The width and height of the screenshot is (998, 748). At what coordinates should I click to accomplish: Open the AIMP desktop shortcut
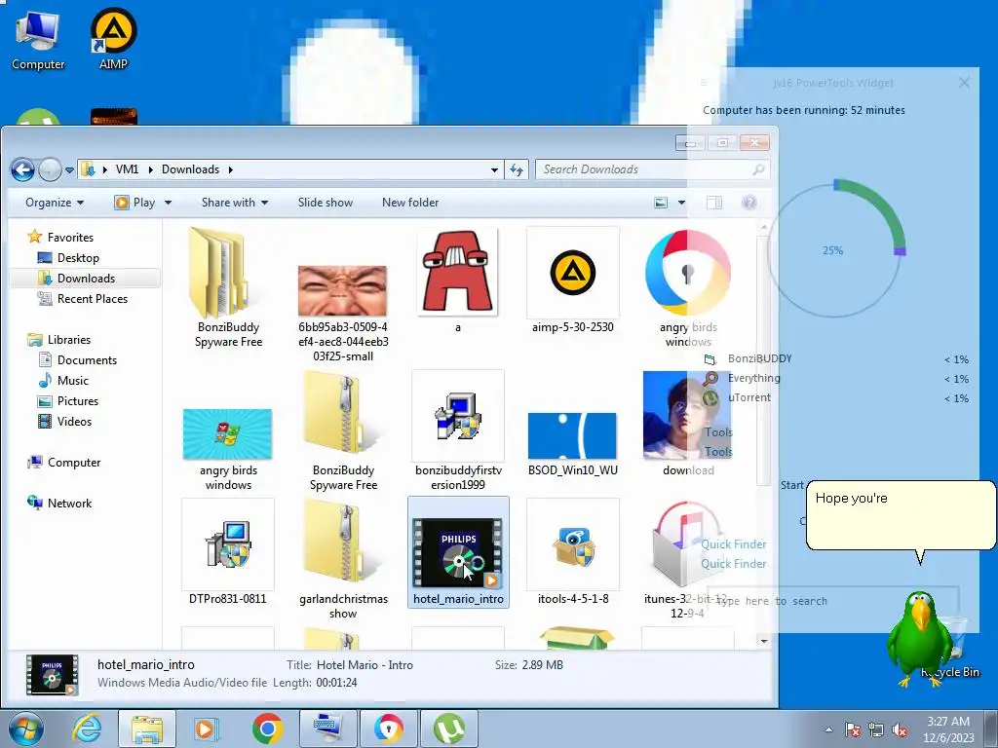coord(113,39)
